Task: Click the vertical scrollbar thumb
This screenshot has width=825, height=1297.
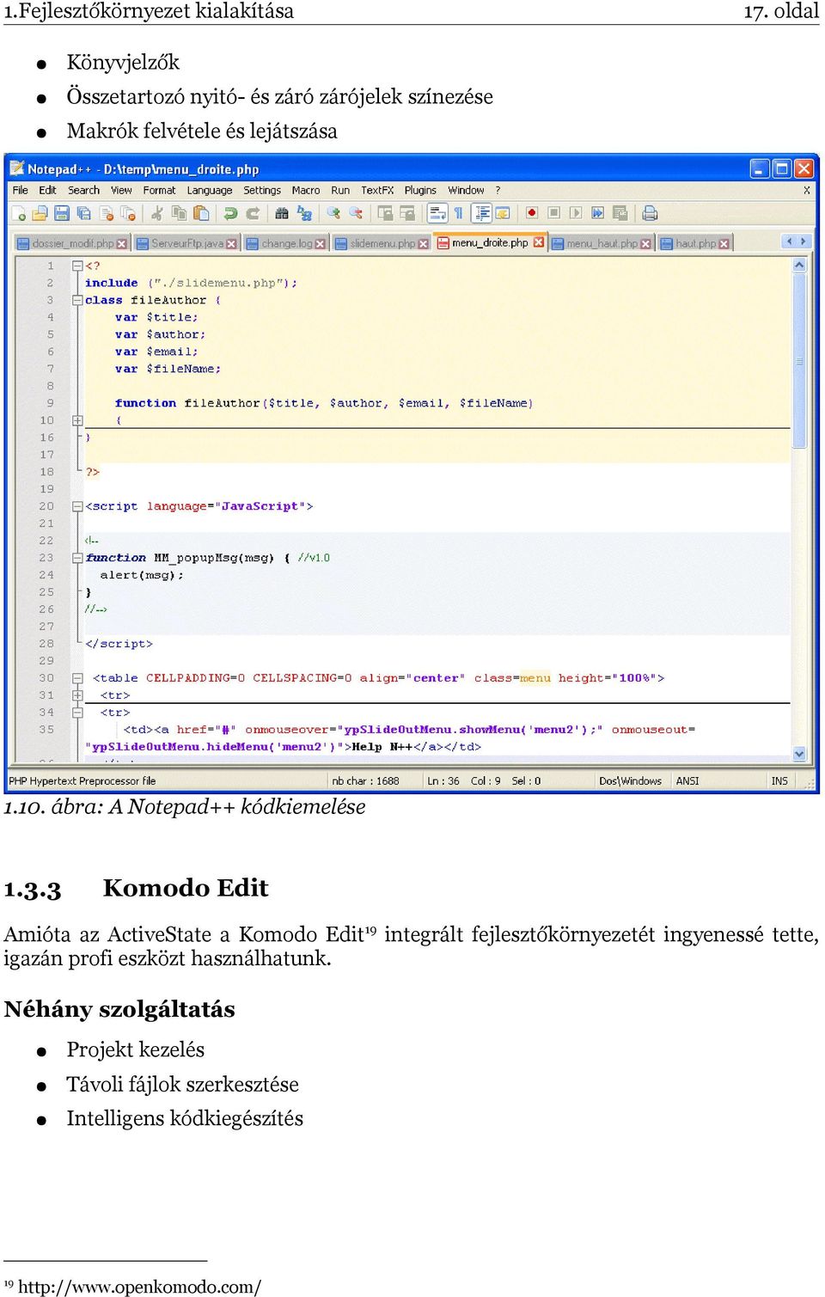Action: pyautogui.click(x=799, y=361)
